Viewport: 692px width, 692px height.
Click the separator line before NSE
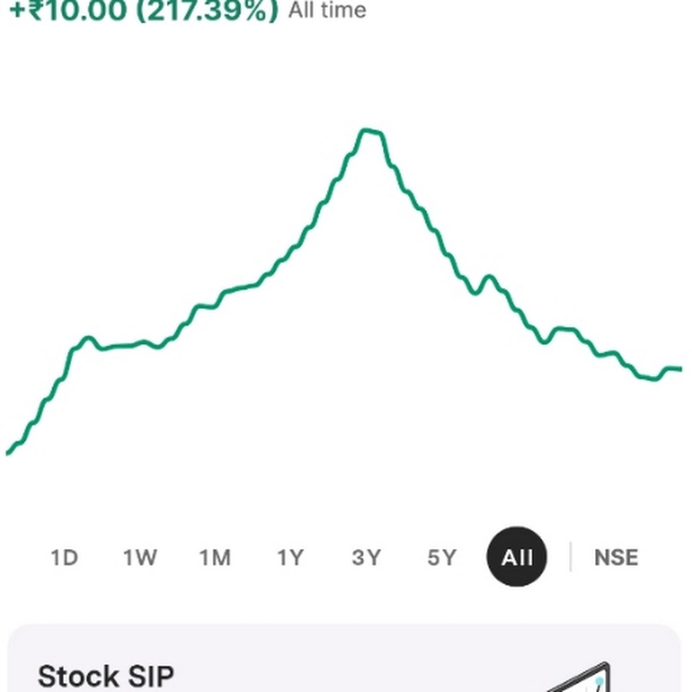click(x=571, y=557)
